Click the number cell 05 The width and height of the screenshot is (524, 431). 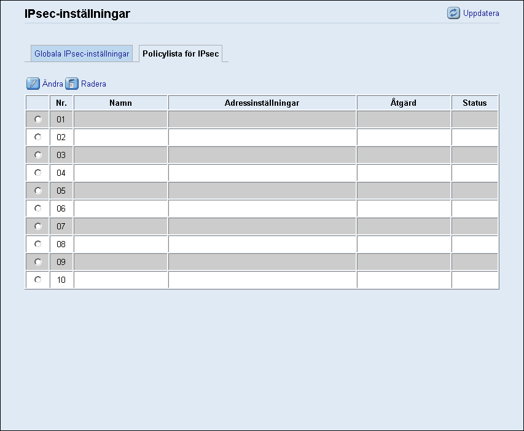click(x=61, y=191)
